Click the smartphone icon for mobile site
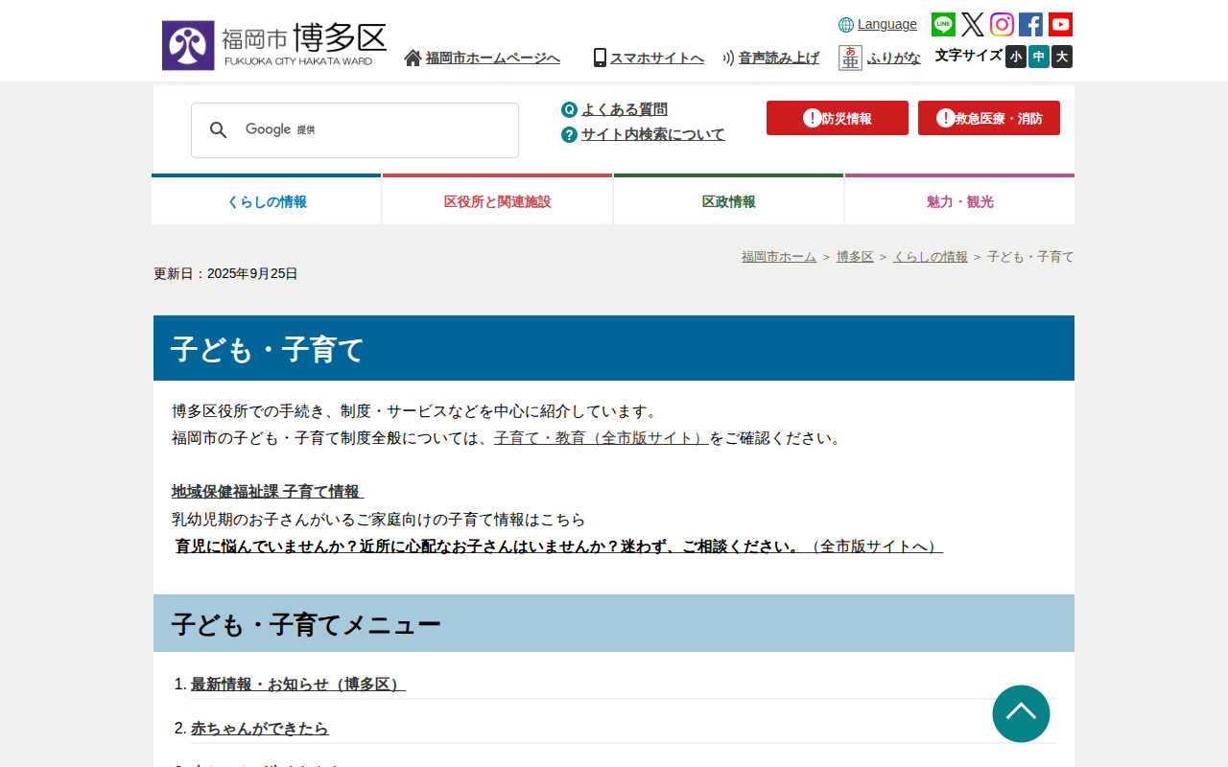Viewport: 1228px width, 767px height. coord(600,58)
